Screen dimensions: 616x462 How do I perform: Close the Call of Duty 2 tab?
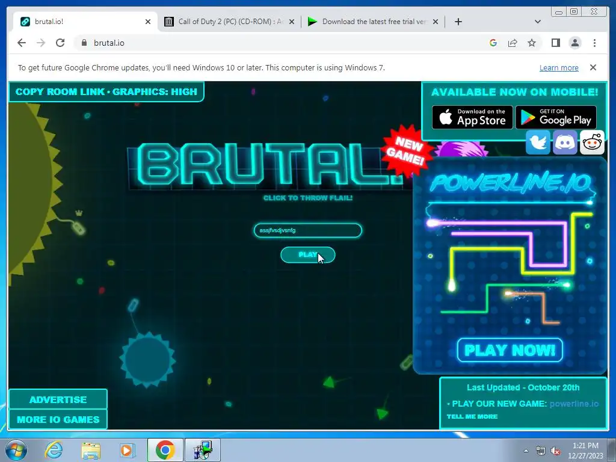click(x=292, y=22)
